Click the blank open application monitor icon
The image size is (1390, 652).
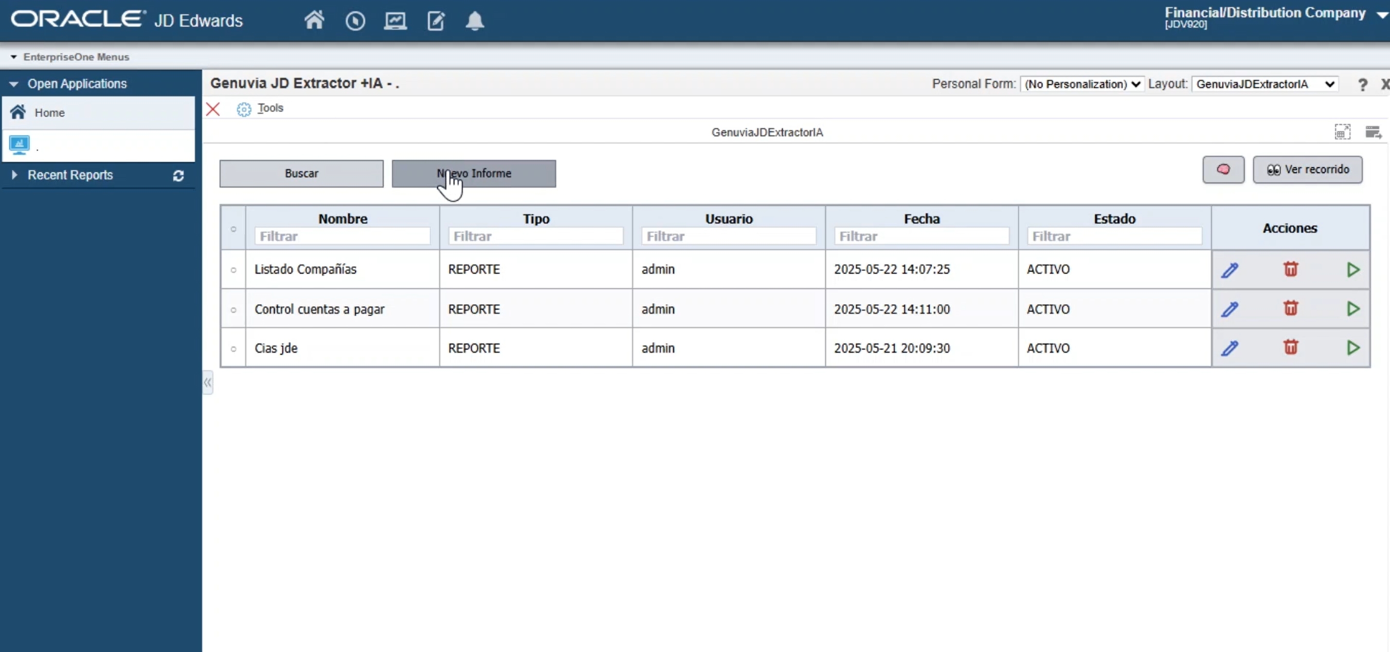[x=19, y=145]
